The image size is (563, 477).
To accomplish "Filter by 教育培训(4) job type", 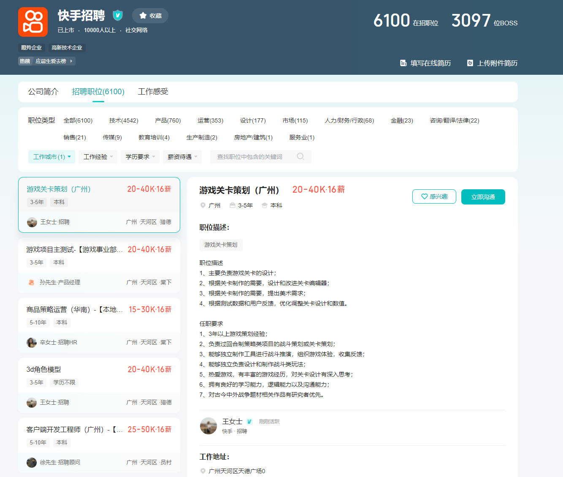I will click(154, 137).
